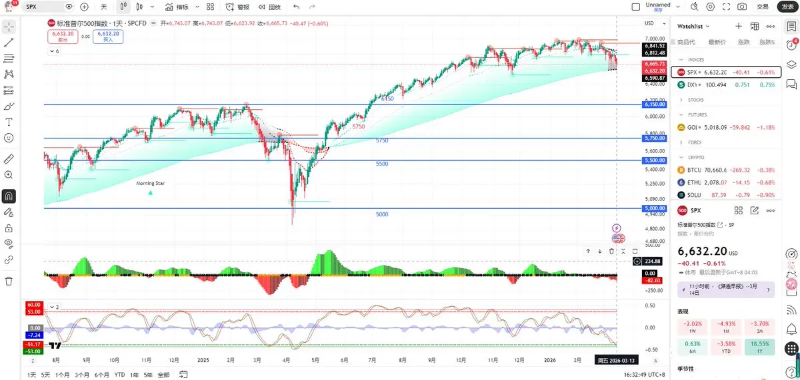Click the 6,632.20 买入 buy button
The image size is (800, 380).
[108, 36]
